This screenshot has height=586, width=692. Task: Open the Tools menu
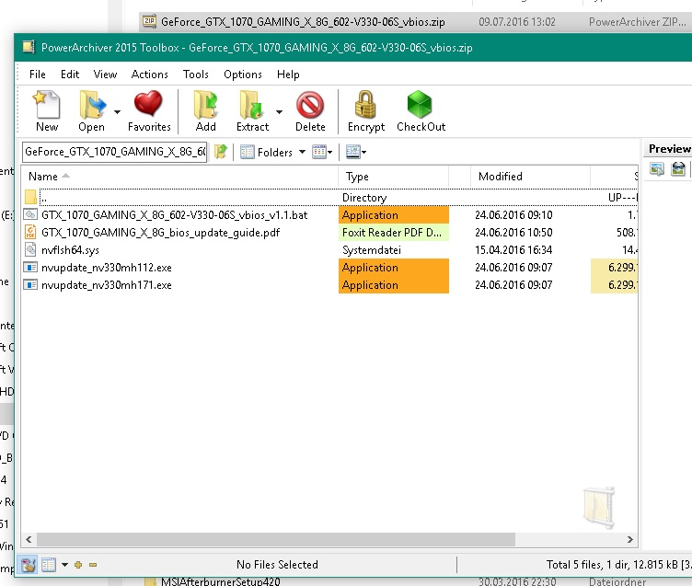195,75
